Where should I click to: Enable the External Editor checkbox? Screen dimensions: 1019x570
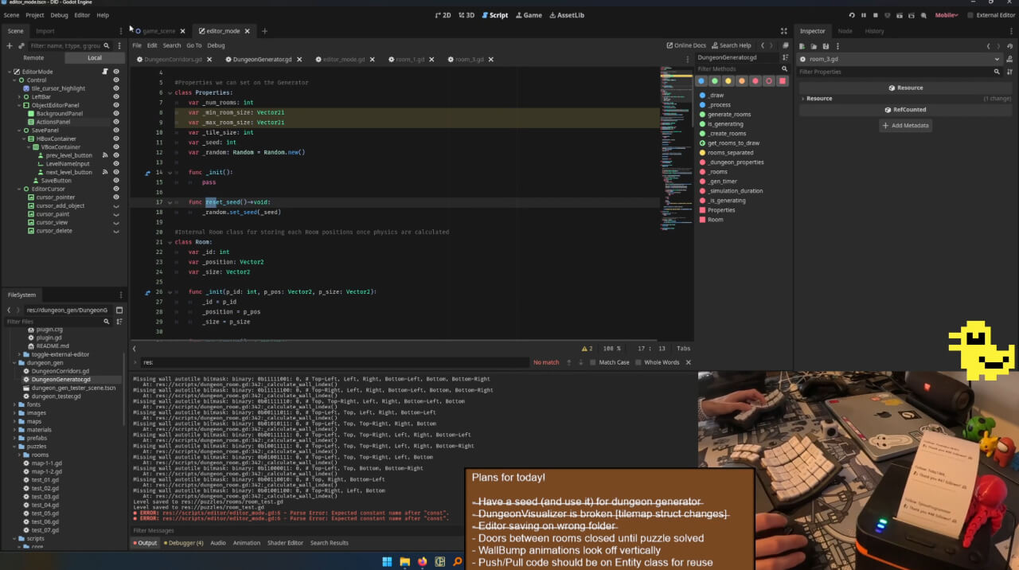993,15
